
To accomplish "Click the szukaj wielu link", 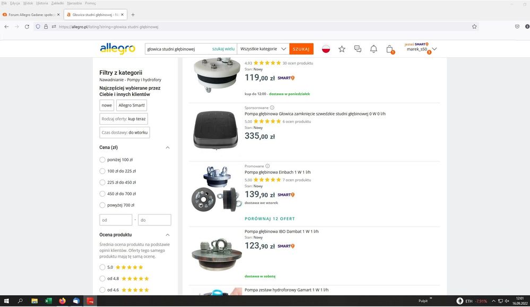I will [223, 49].
